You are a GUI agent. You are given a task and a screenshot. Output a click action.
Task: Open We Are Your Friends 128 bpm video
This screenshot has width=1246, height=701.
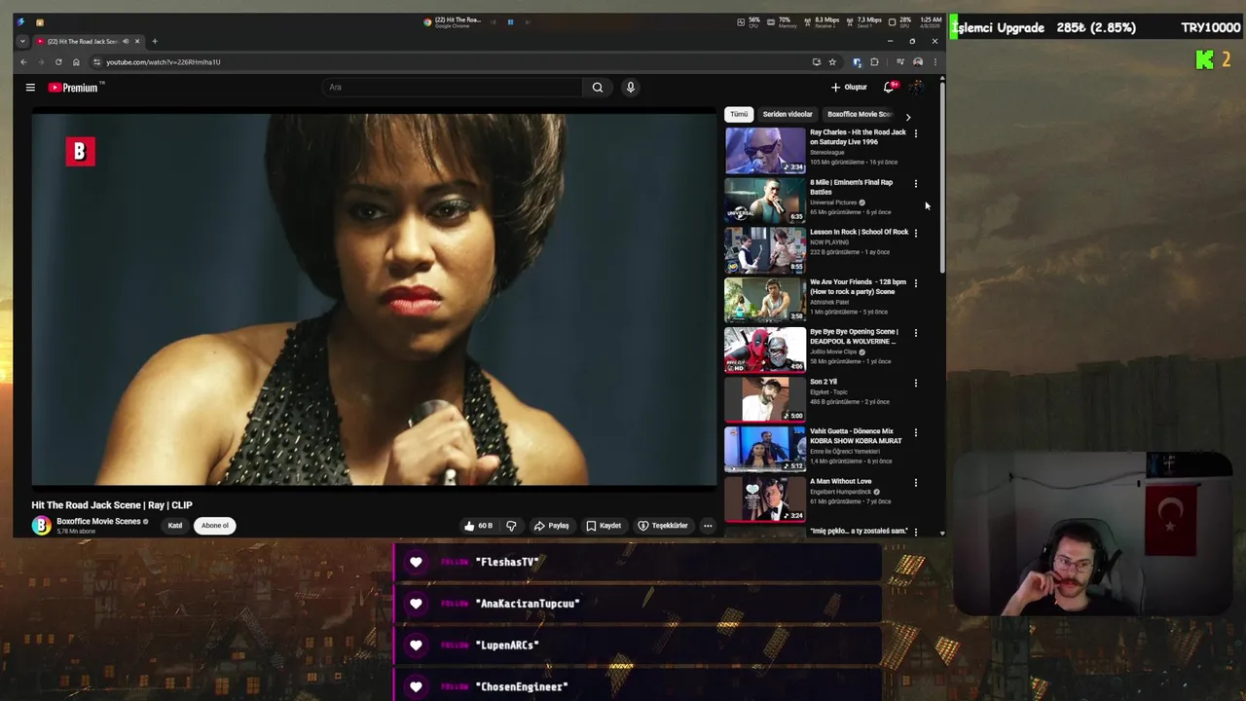(x=765, y=300)
